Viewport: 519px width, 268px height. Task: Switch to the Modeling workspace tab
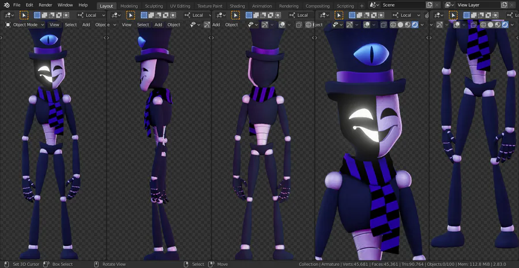129,6
